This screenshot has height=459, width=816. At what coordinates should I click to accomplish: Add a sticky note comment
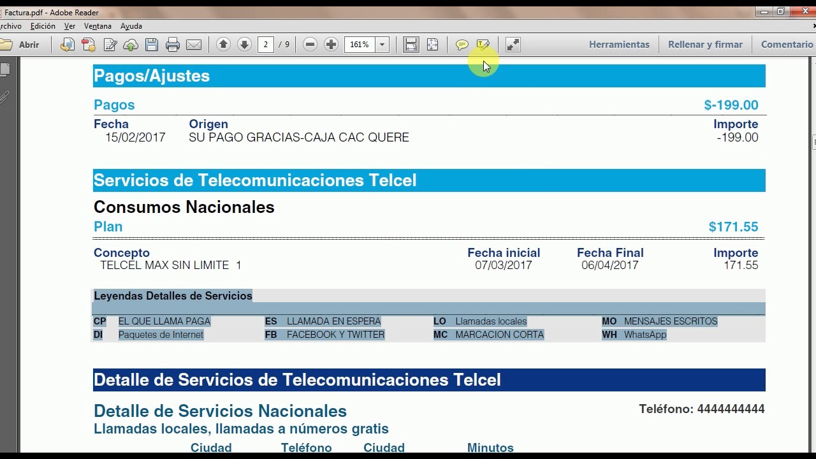(462, 45)
